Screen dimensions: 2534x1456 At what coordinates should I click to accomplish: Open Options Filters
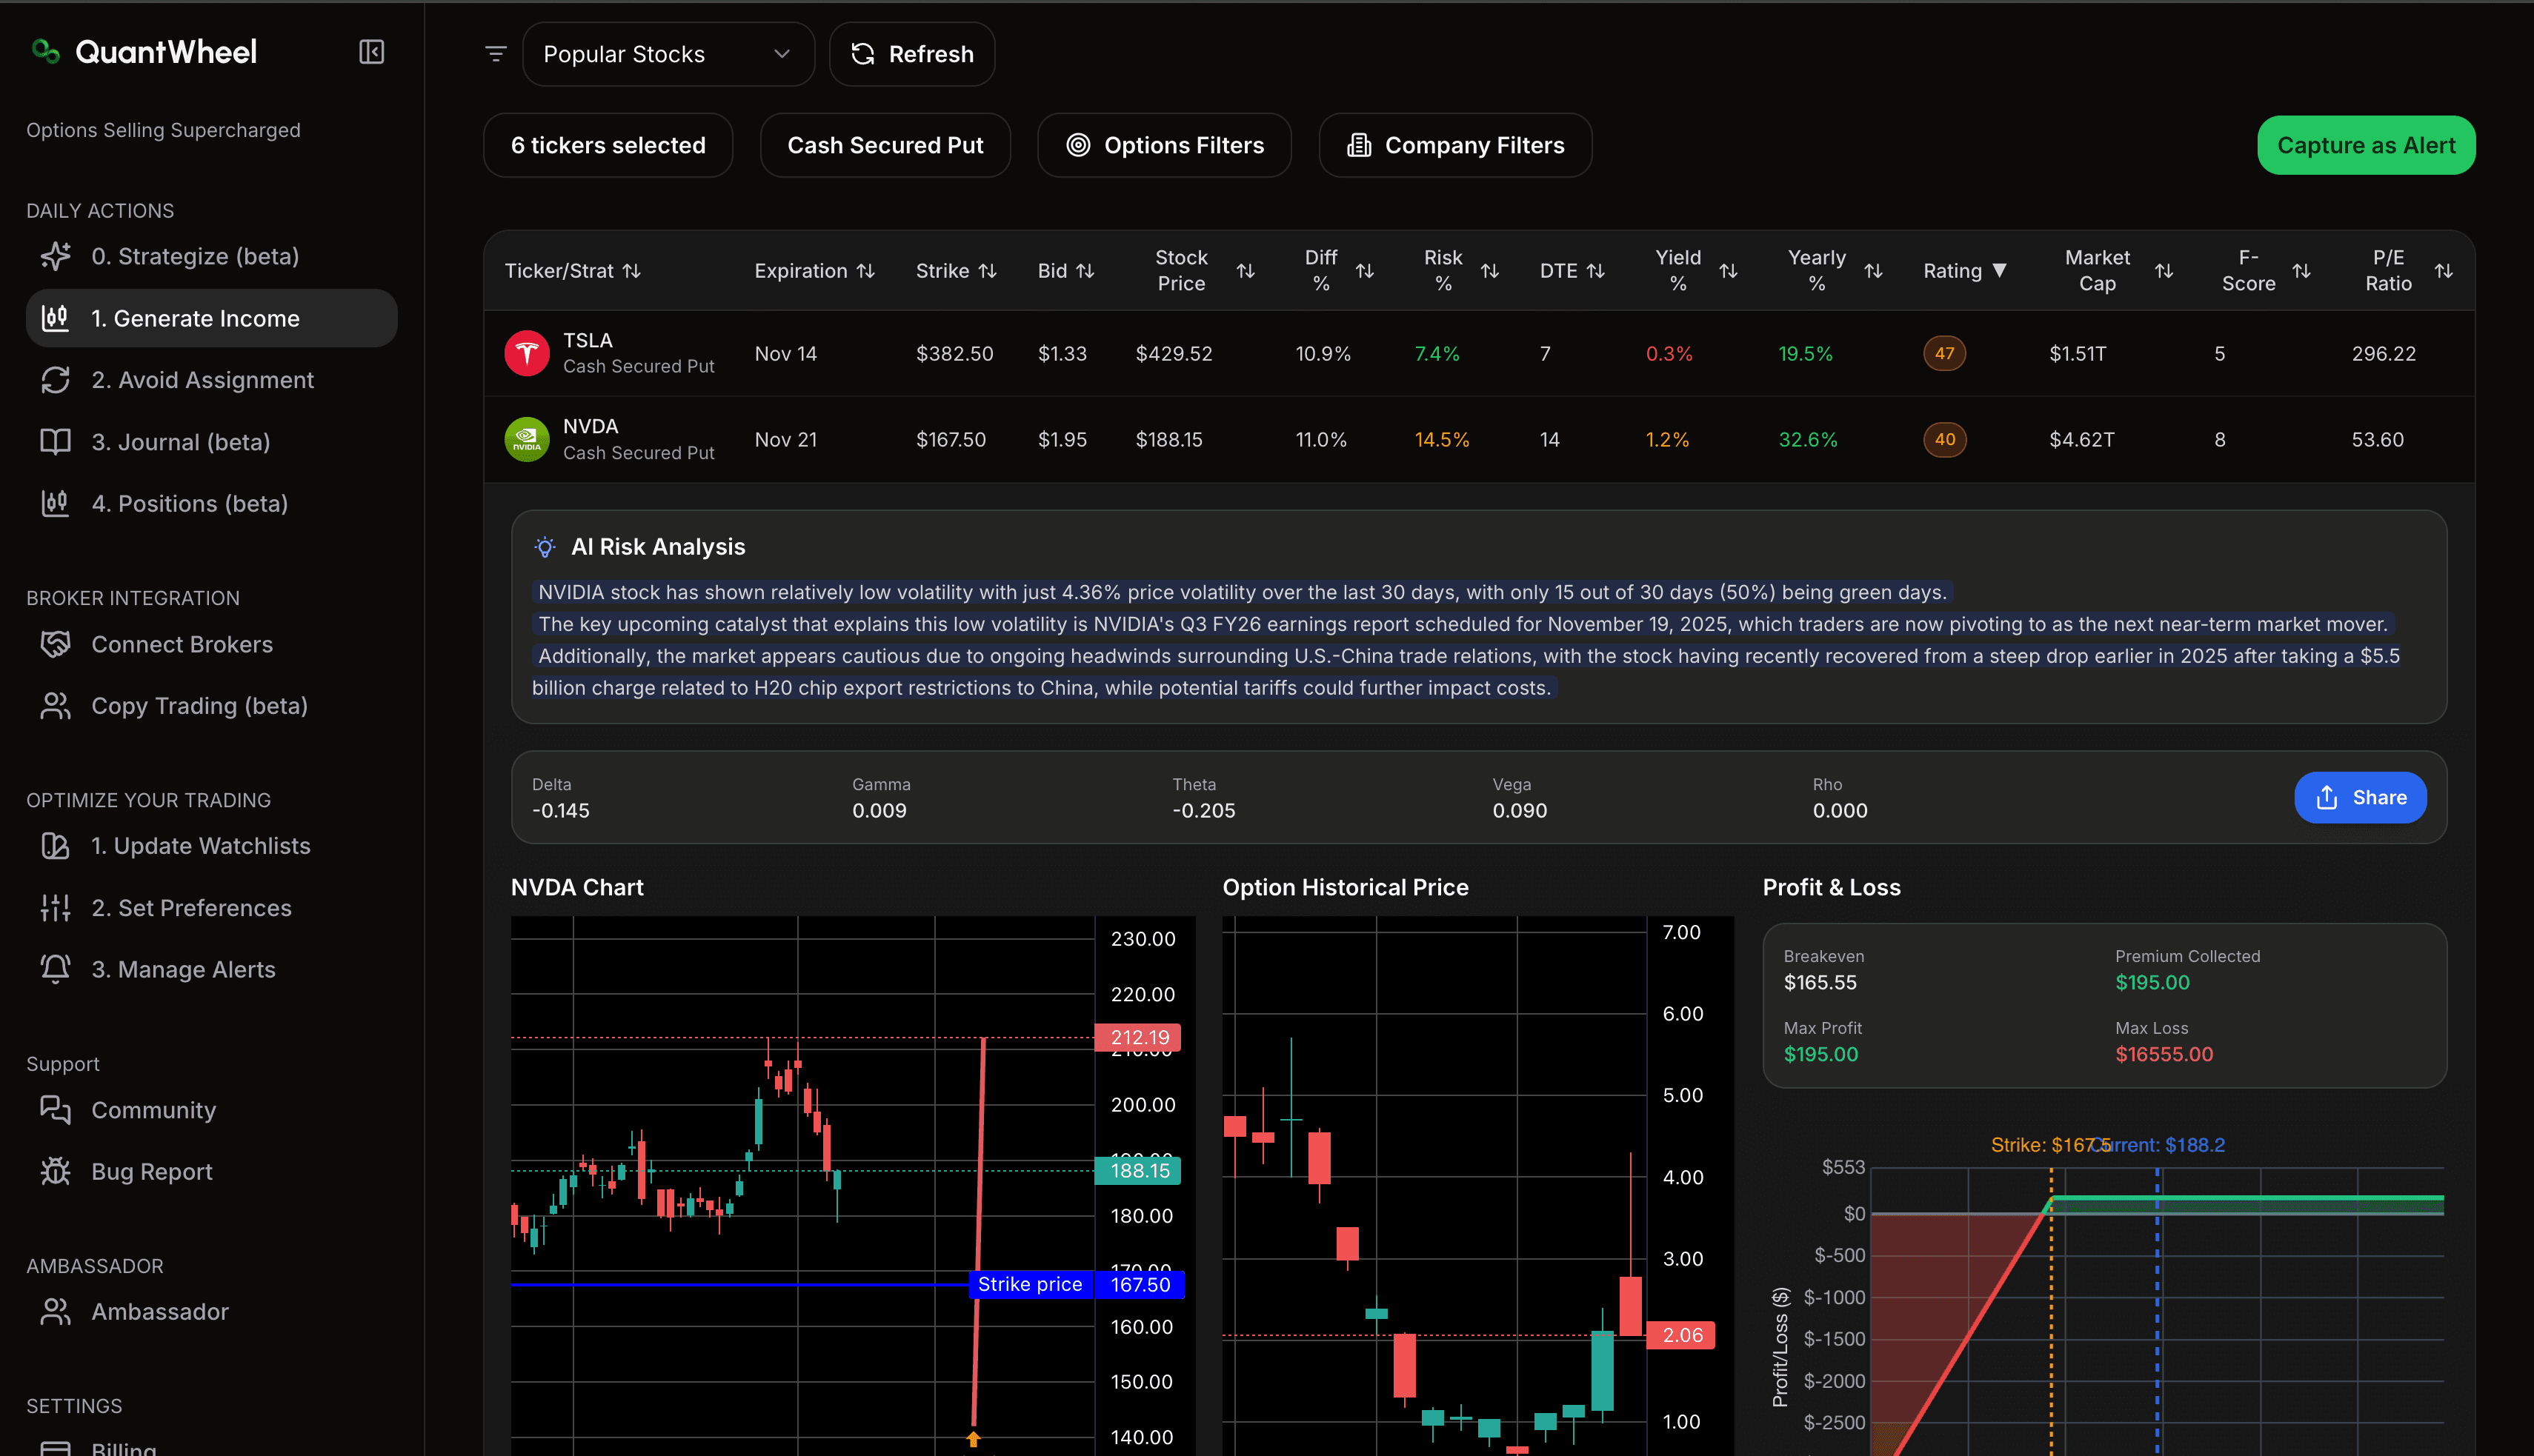click(1165, 145)
